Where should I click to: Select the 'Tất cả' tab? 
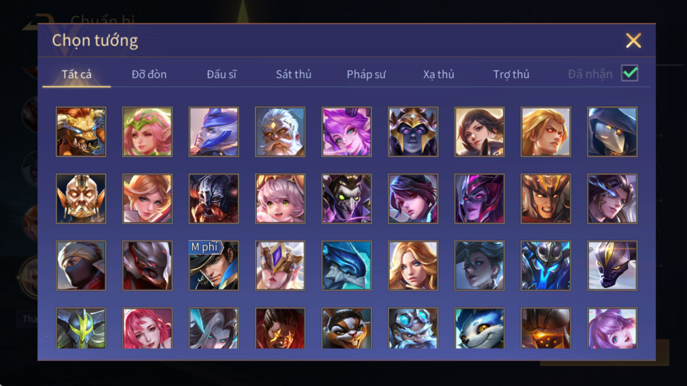click(76, 74)
